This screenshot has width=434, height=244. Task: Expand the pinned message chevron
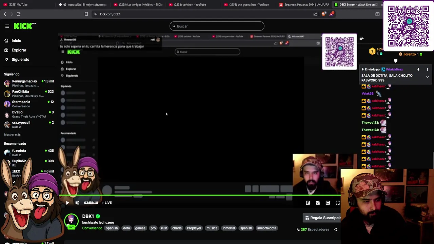427,77
